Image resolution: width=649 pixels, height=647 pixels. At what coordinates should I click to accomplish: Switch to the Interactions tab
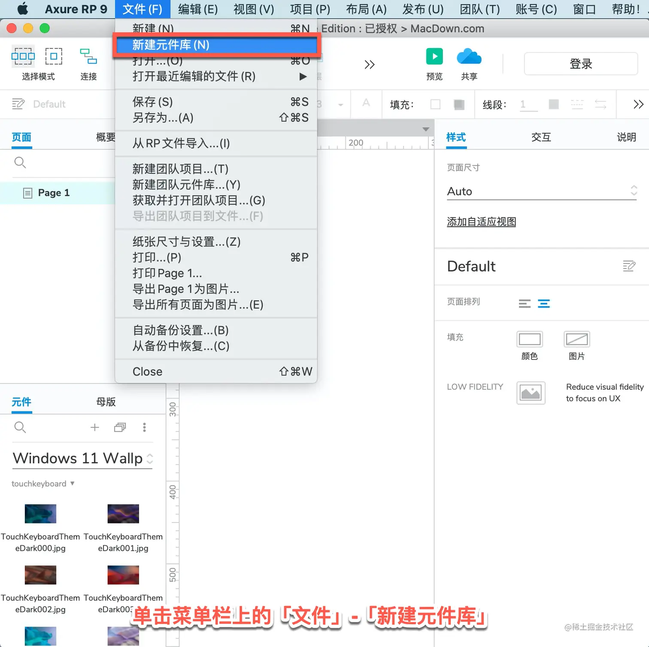click(x=541, y=137)
